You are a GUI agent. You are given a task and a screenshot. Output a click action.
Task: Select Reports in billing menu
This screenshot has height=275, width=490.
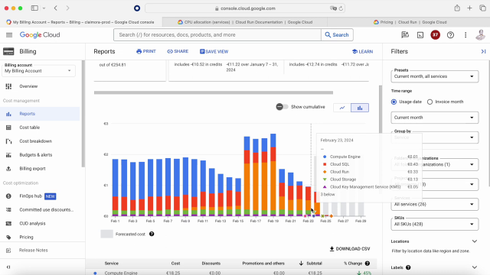(x=40, y=114)
